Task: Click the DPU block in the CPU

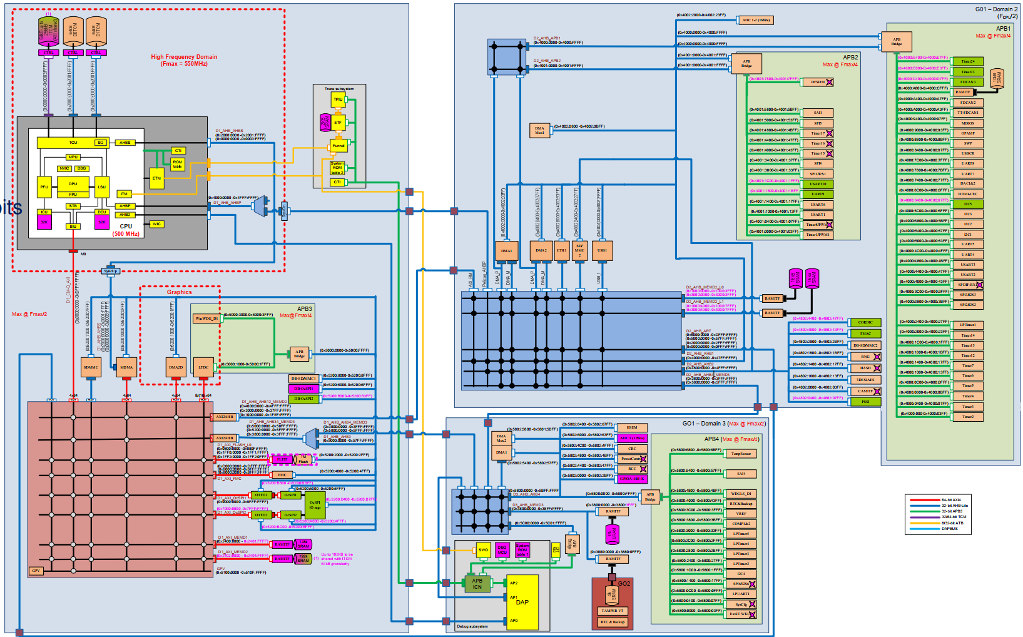Action: click(73, 184)
